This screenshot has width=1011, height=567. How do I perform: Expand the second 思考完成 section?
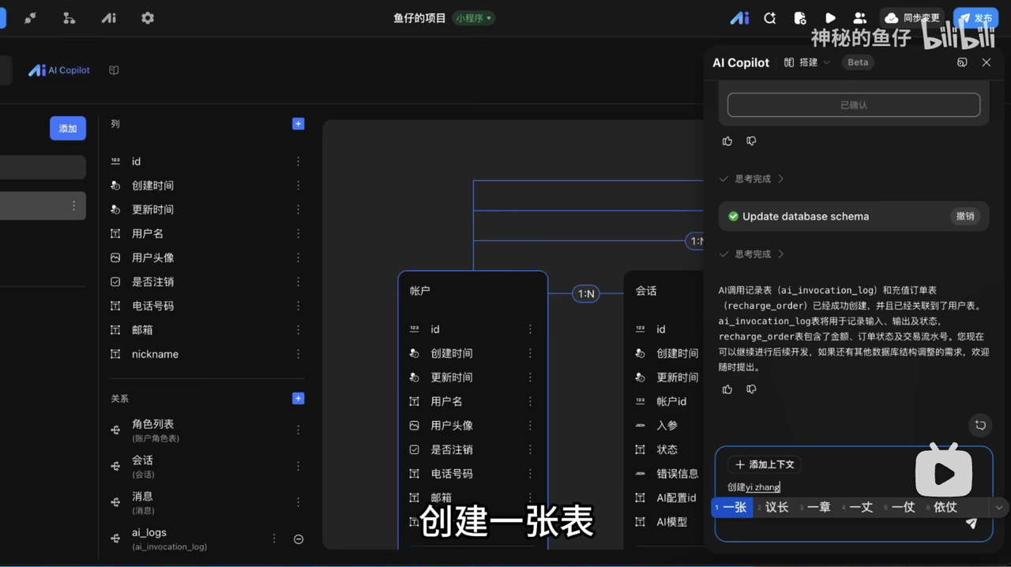tap(751, 254)
